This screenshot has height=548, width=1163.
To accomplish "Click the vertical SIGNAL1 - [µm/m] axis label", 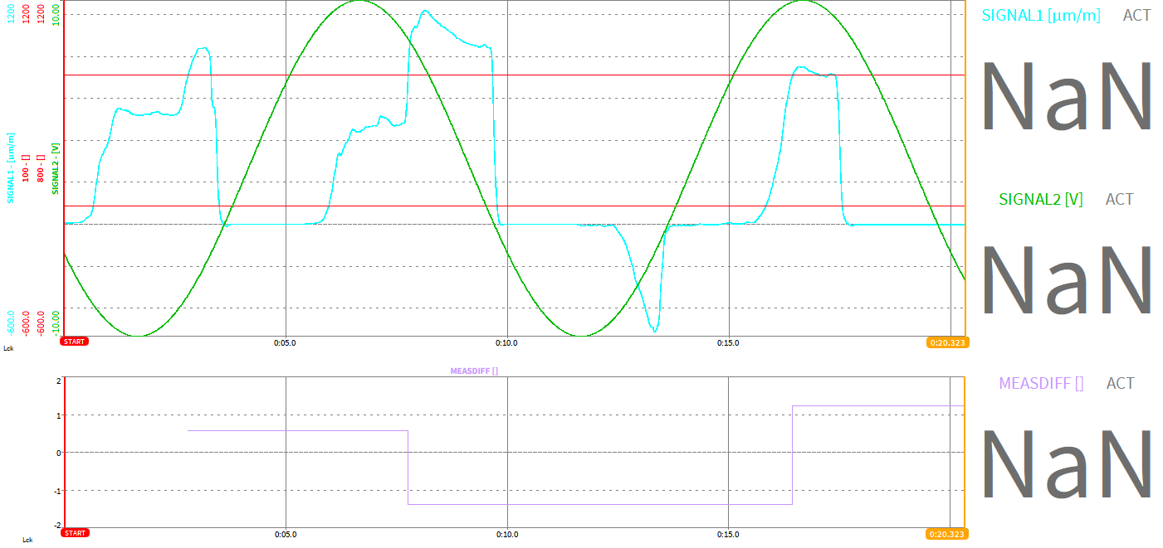I will [x=11, y=167].
